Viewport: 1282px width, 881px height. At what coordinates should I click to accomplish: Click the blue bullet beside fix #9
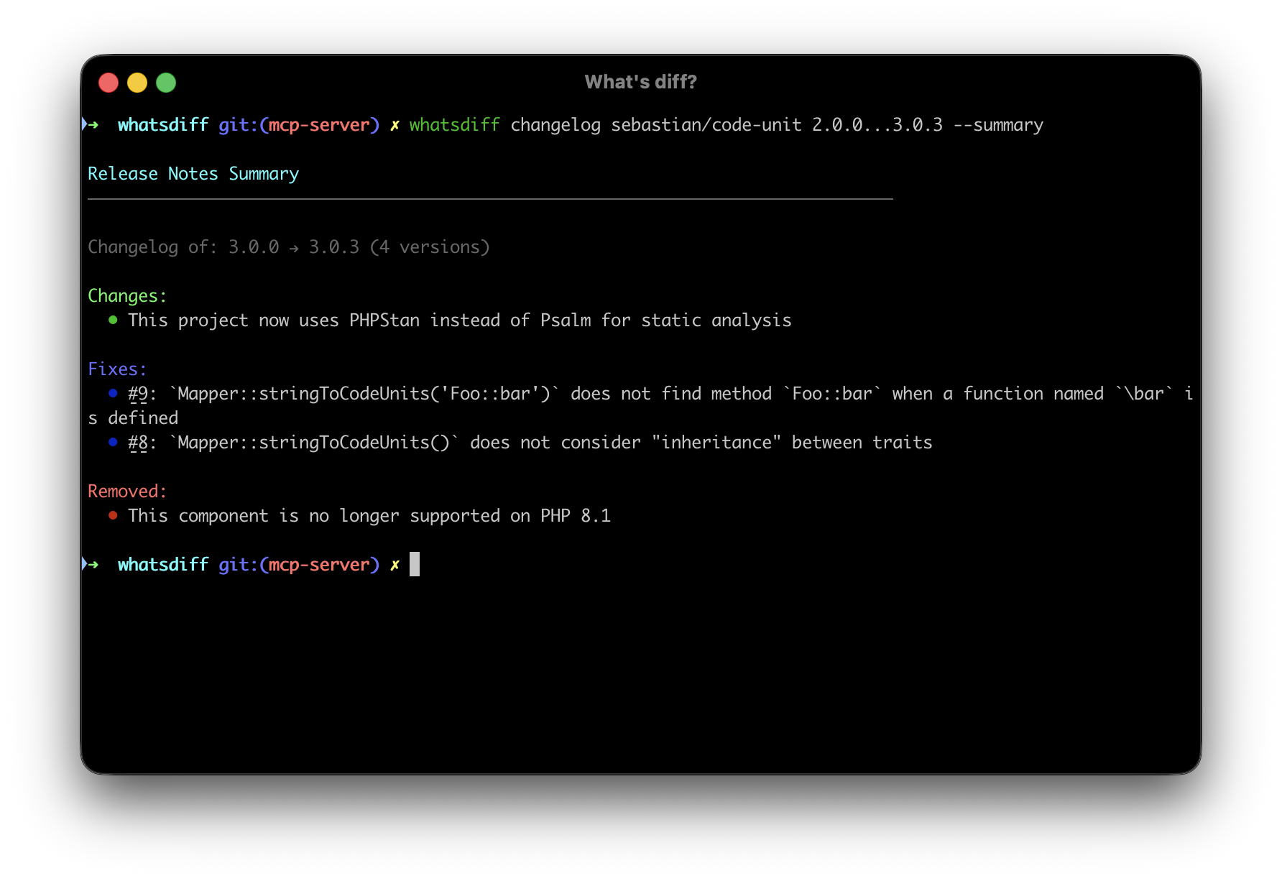pos(113,393)
